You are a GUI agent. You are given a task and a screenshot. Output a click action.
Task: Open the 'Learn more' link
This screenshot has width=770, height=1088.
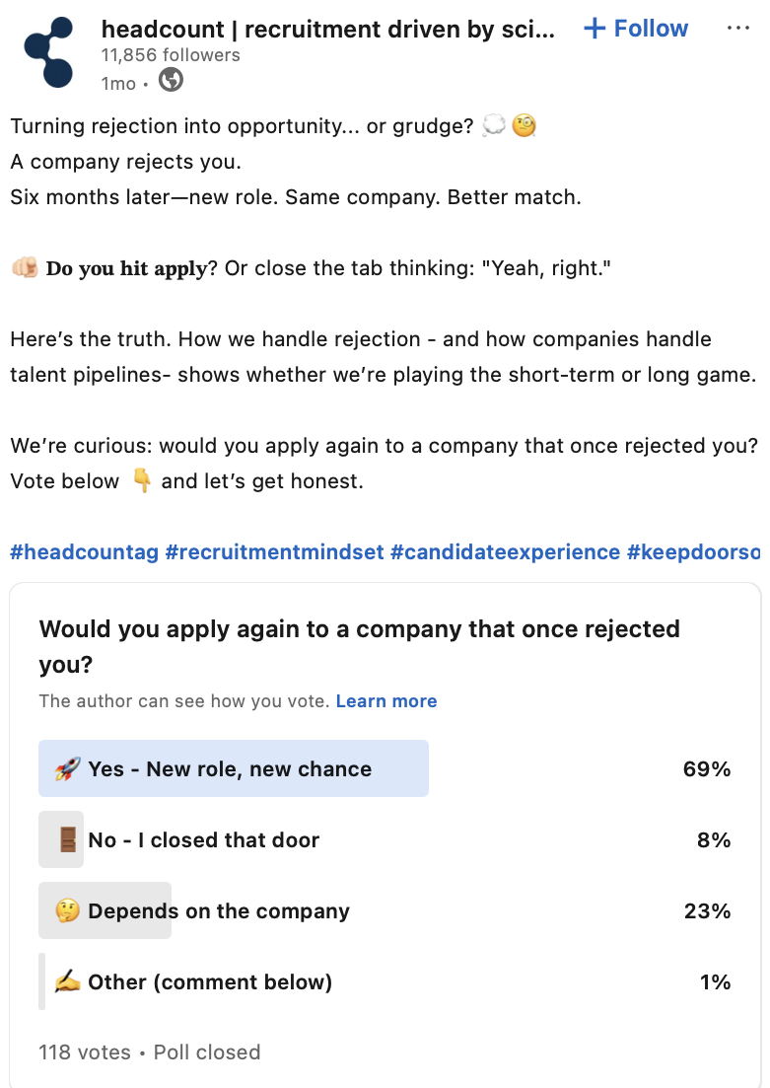tap(385, 700)
